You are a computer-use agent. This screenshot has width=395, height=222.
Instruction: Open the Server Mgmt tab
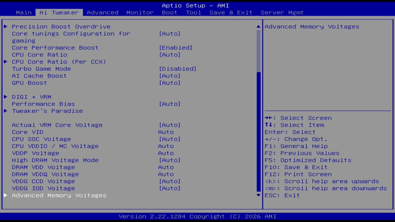[282, 13]
